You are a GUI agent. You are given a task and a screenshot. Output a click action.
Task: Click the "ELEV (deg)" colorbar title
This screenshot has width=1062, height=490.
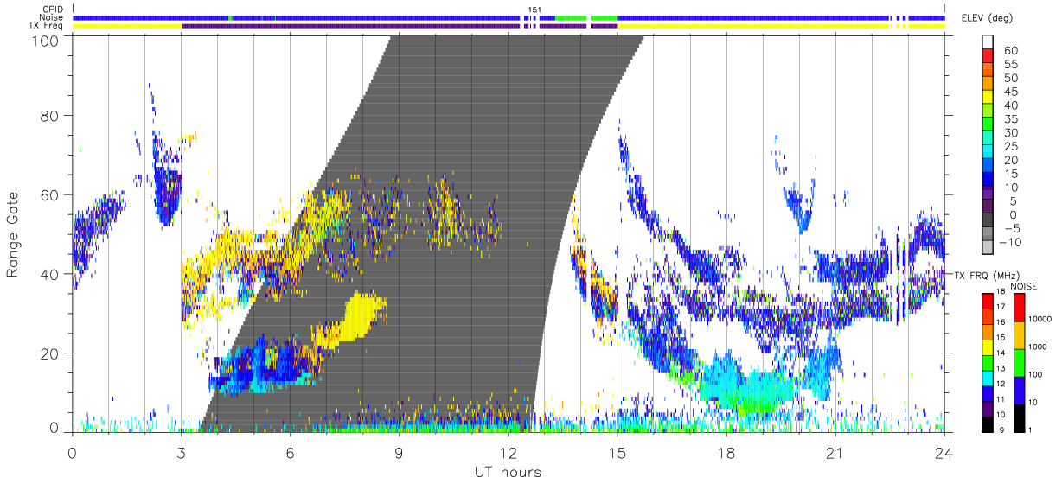pyautogui.click(x=987, y=18)
